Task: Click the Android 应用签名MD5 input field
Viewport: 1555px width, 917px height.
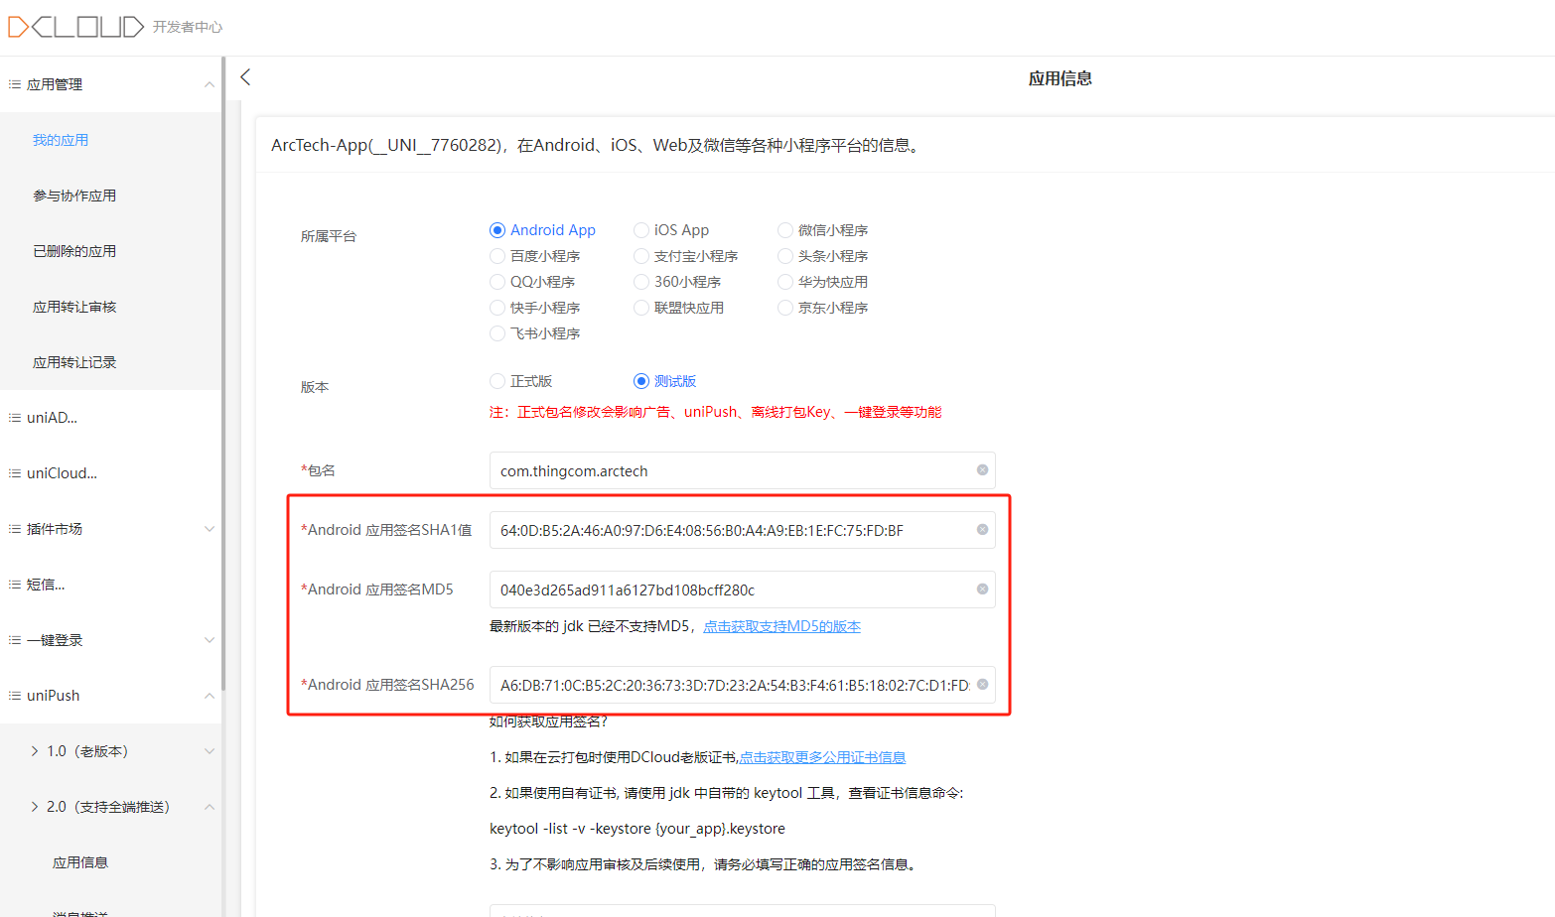Action: coord(742,589)
